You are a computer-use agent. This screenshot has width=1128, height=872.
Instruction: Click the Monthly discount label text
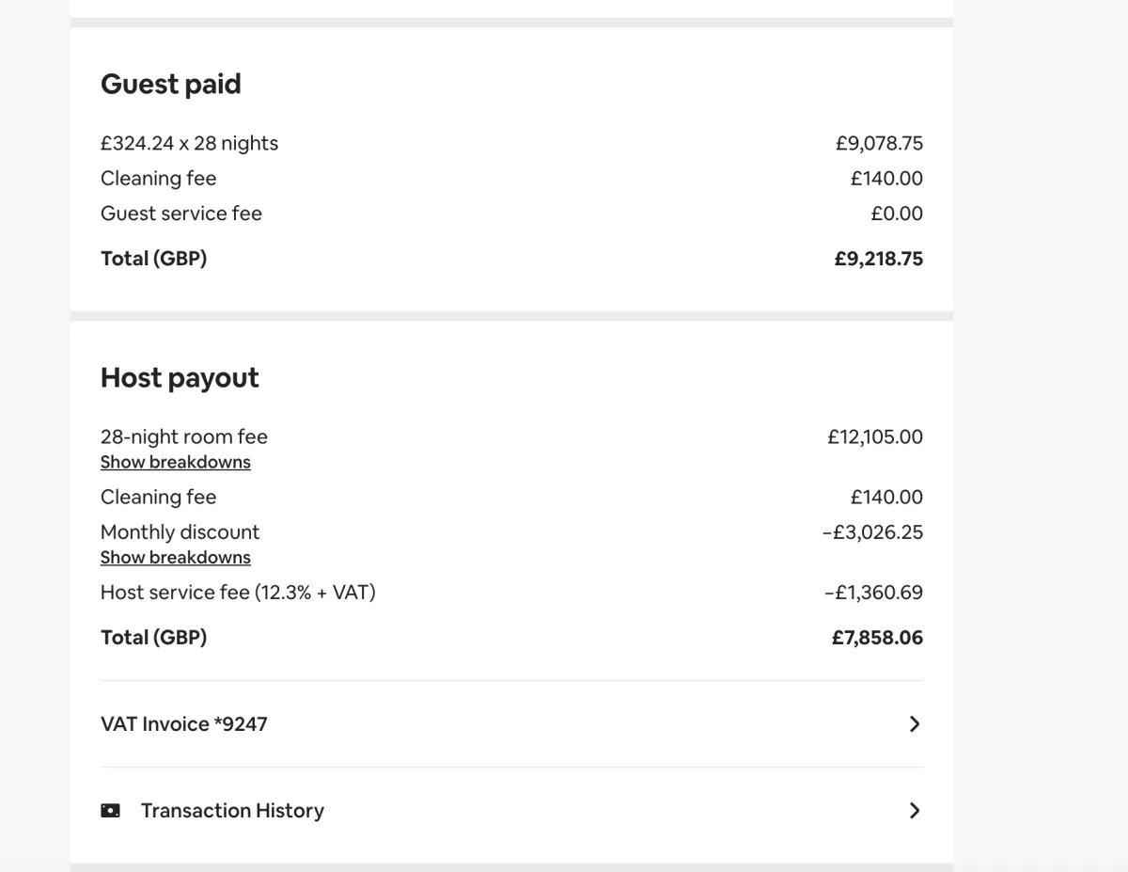click(180, 532)
